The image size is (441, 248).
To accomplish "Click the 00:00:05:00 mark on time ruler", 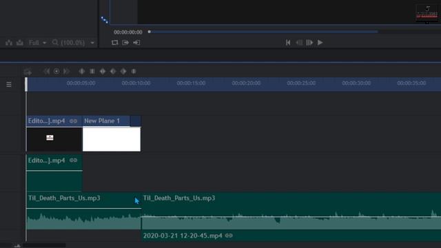I will pyautogui.click(x=81, y=83).
